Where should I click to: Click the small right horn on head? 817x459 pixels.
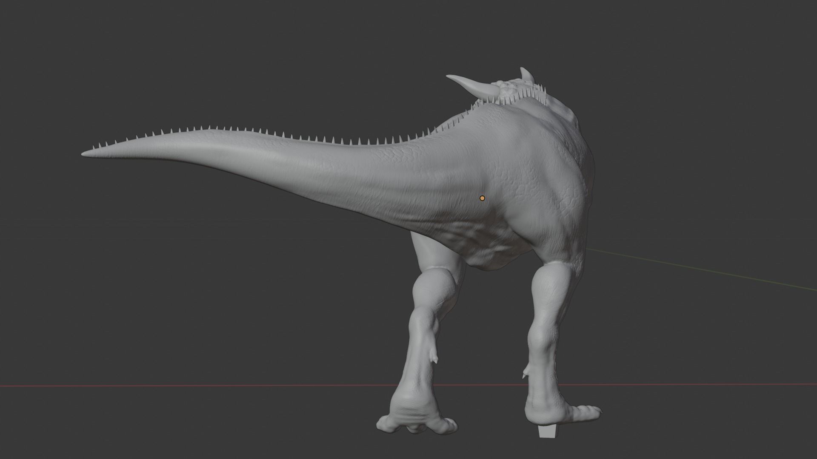coord(527,74)
